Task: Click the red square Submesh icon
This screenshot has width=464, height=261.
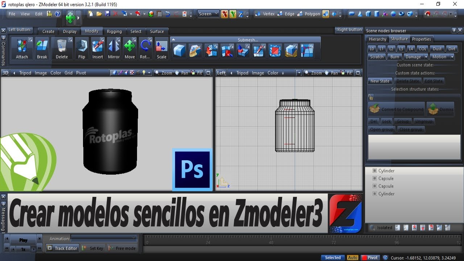Action: click(275, 50)
